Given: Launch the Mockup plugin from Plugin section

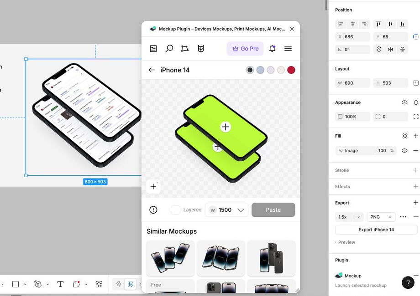Looking at the screenshot, I should tap(348, 276).
